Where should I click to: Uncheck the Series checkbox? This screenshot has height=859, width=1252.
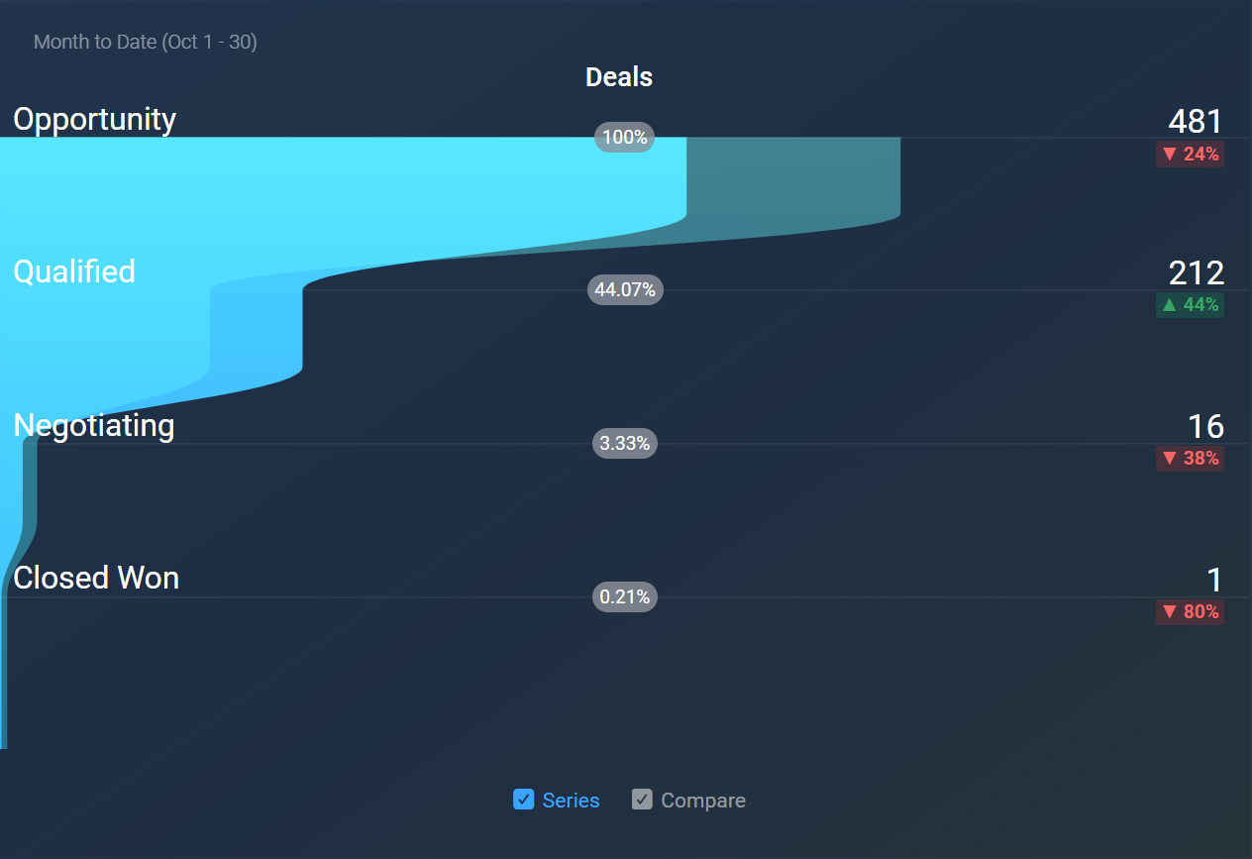pyautogui.click(x=523, y=799)
